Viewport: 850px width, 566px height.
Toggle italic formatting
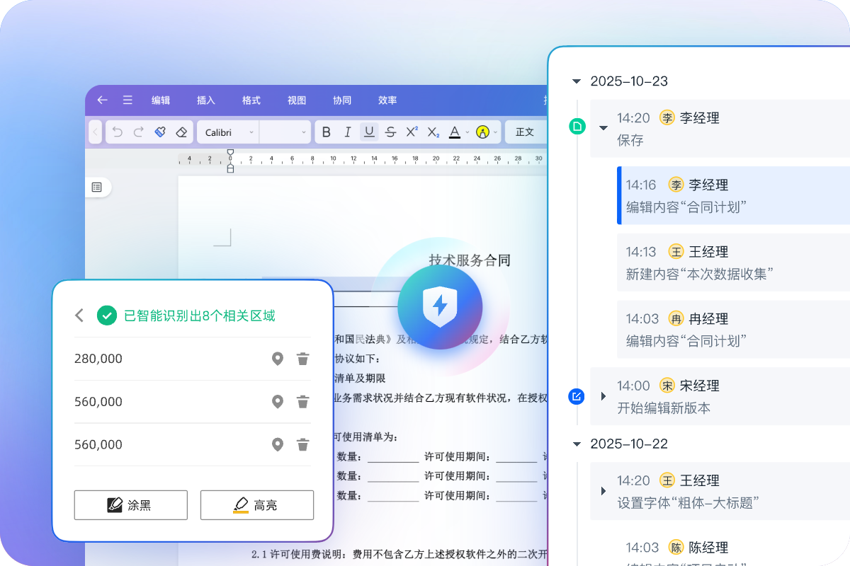pos(348,132)
